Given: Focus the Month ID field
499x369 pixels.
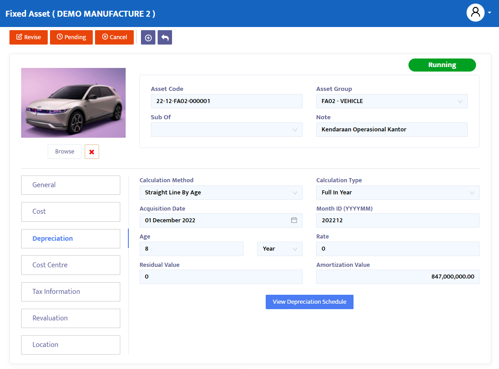Looking at the screenshot, I should point(398,220).
